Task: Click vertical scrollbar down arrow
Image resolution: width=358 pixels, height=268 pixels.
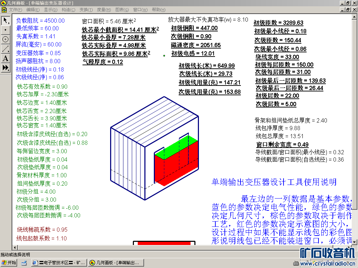Action: (x=355, y=242)
